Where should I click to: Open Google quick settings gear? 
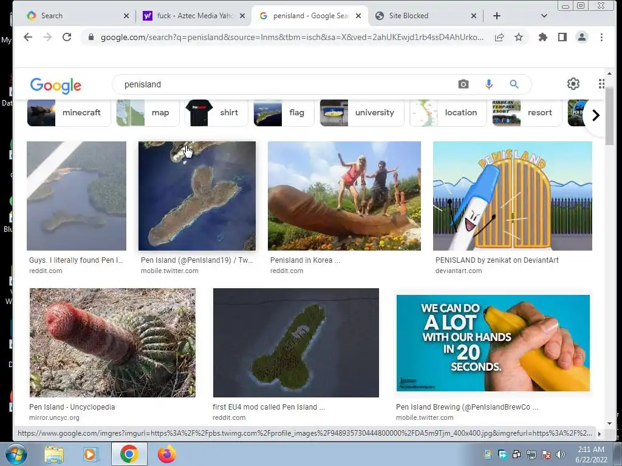(573, 84)
